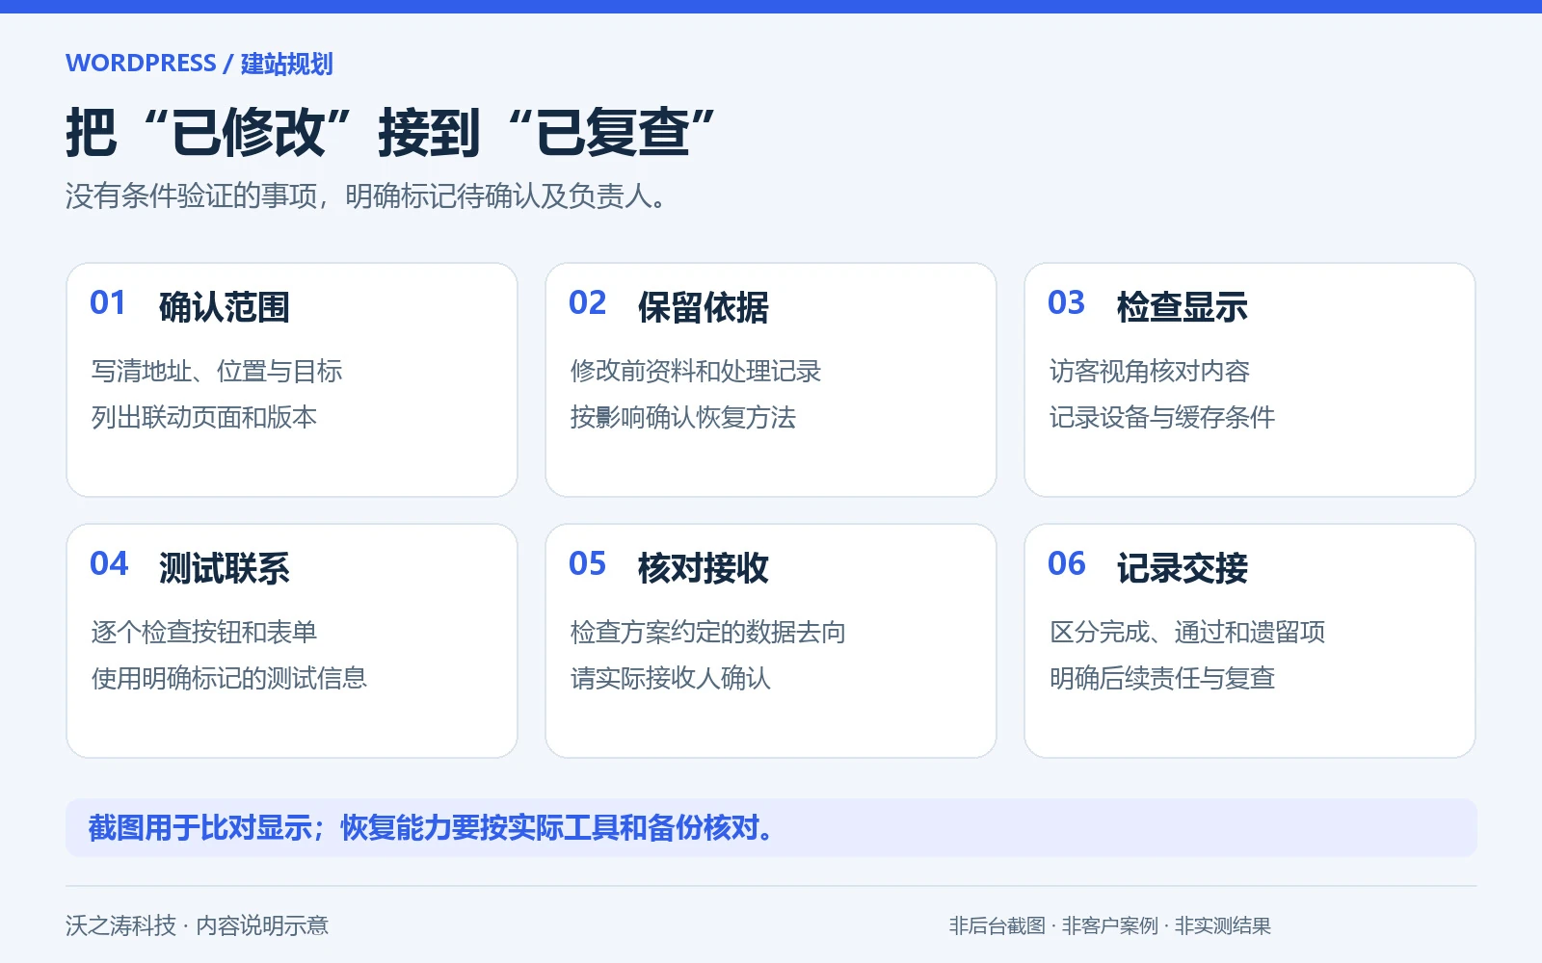This screenshot has width=1542, height=963.
Task: Click the line 请实际接收人确认
Action: coord(671,679)
